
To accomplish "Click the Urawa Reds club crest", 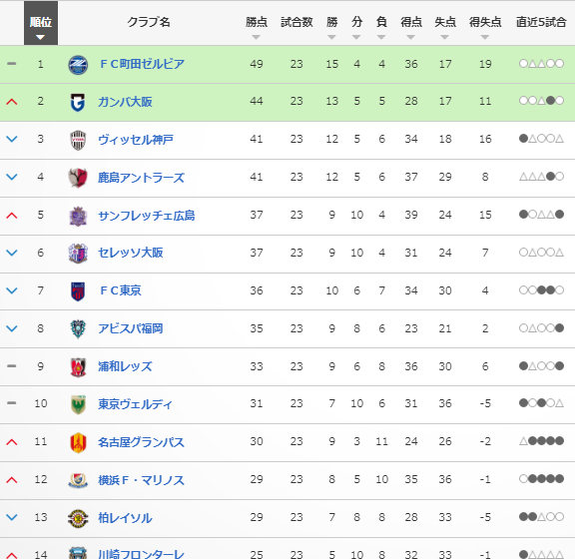I will [78, 367].
